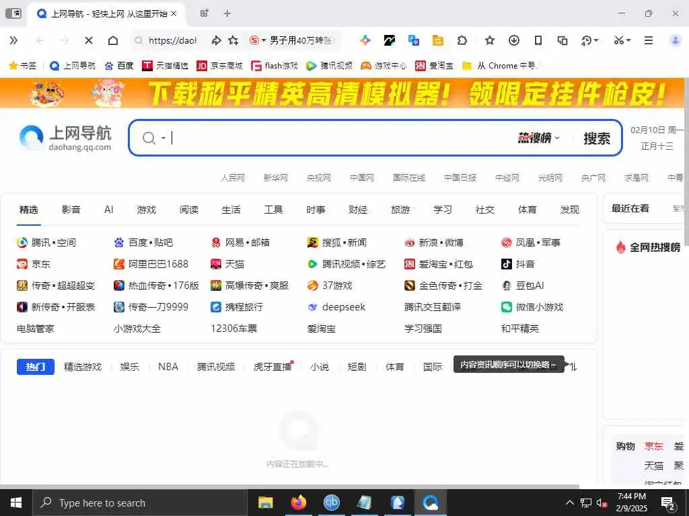This screenshot has height=516, width=689.
Task: Open the browser main menu
Action: (649, 40)
